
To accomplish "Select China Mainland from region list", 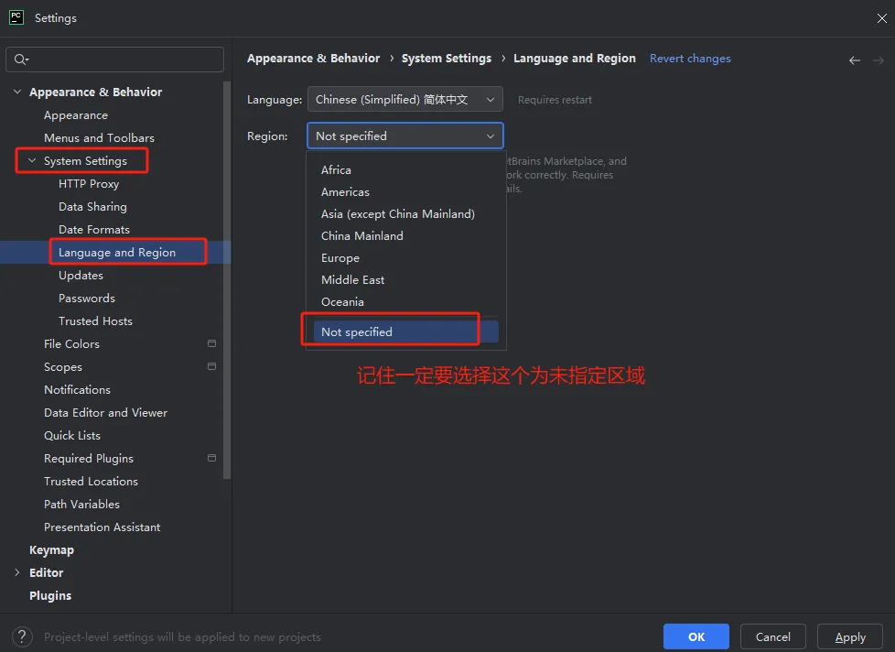I will tap(361, 236).
